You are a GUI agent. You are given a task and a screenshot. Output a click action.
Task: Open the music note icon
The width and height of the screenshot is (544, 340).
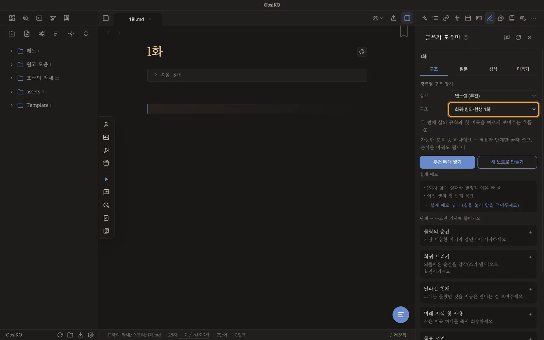[x=106, y=150]
